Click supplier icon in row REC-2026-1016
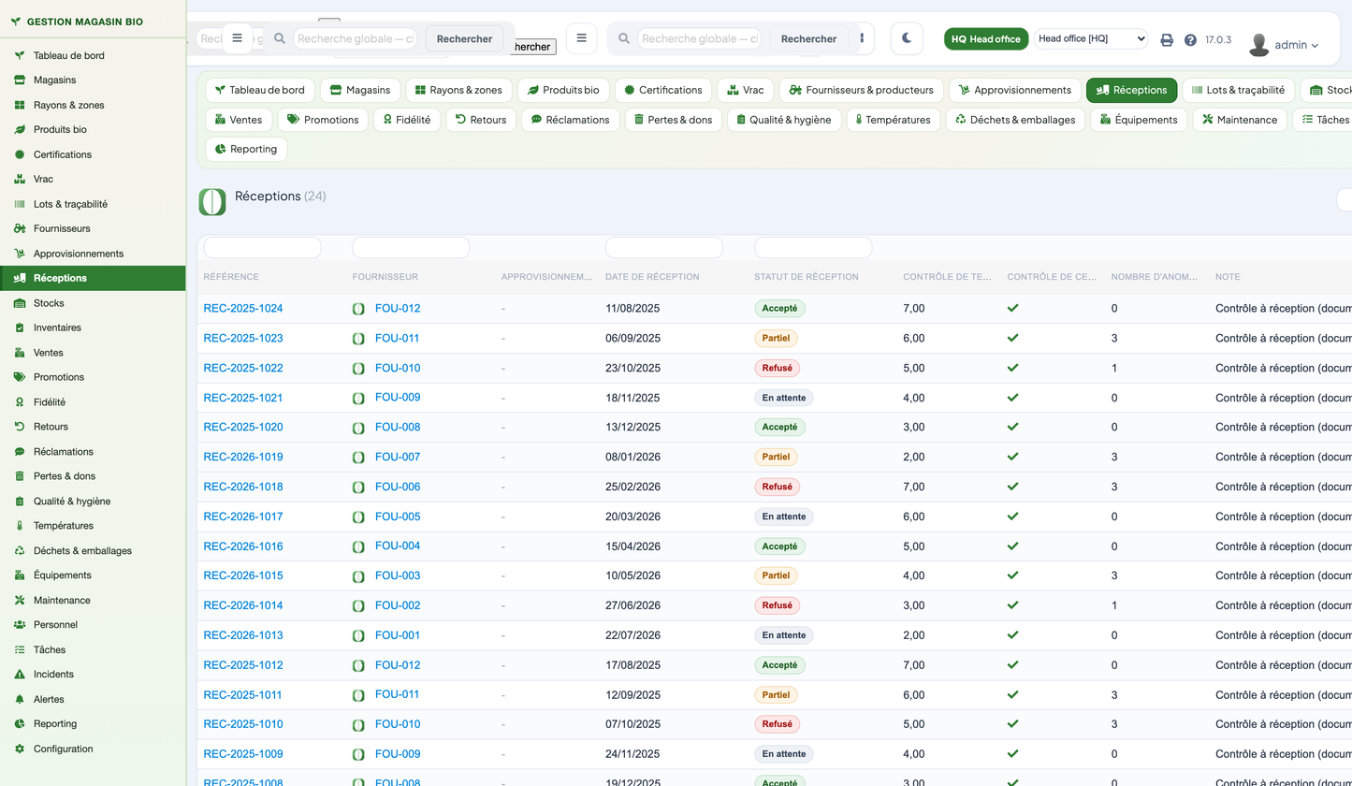 pos(358,546)
